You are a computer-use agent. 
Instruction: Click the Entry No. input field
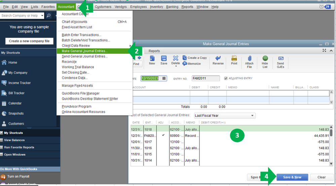(x=205, y=78)
